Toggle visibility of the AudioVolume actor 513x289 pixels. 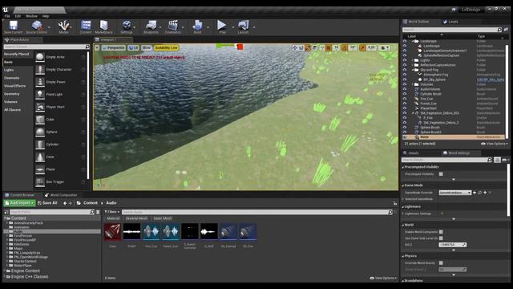(x=405, y=89)
